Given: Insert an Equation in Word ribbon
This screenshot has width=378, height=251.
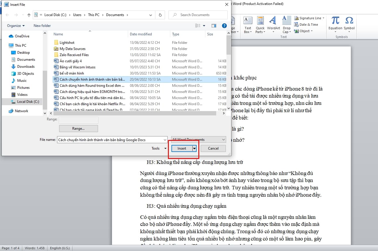Looking at the screenshot, I should [335, 24].
